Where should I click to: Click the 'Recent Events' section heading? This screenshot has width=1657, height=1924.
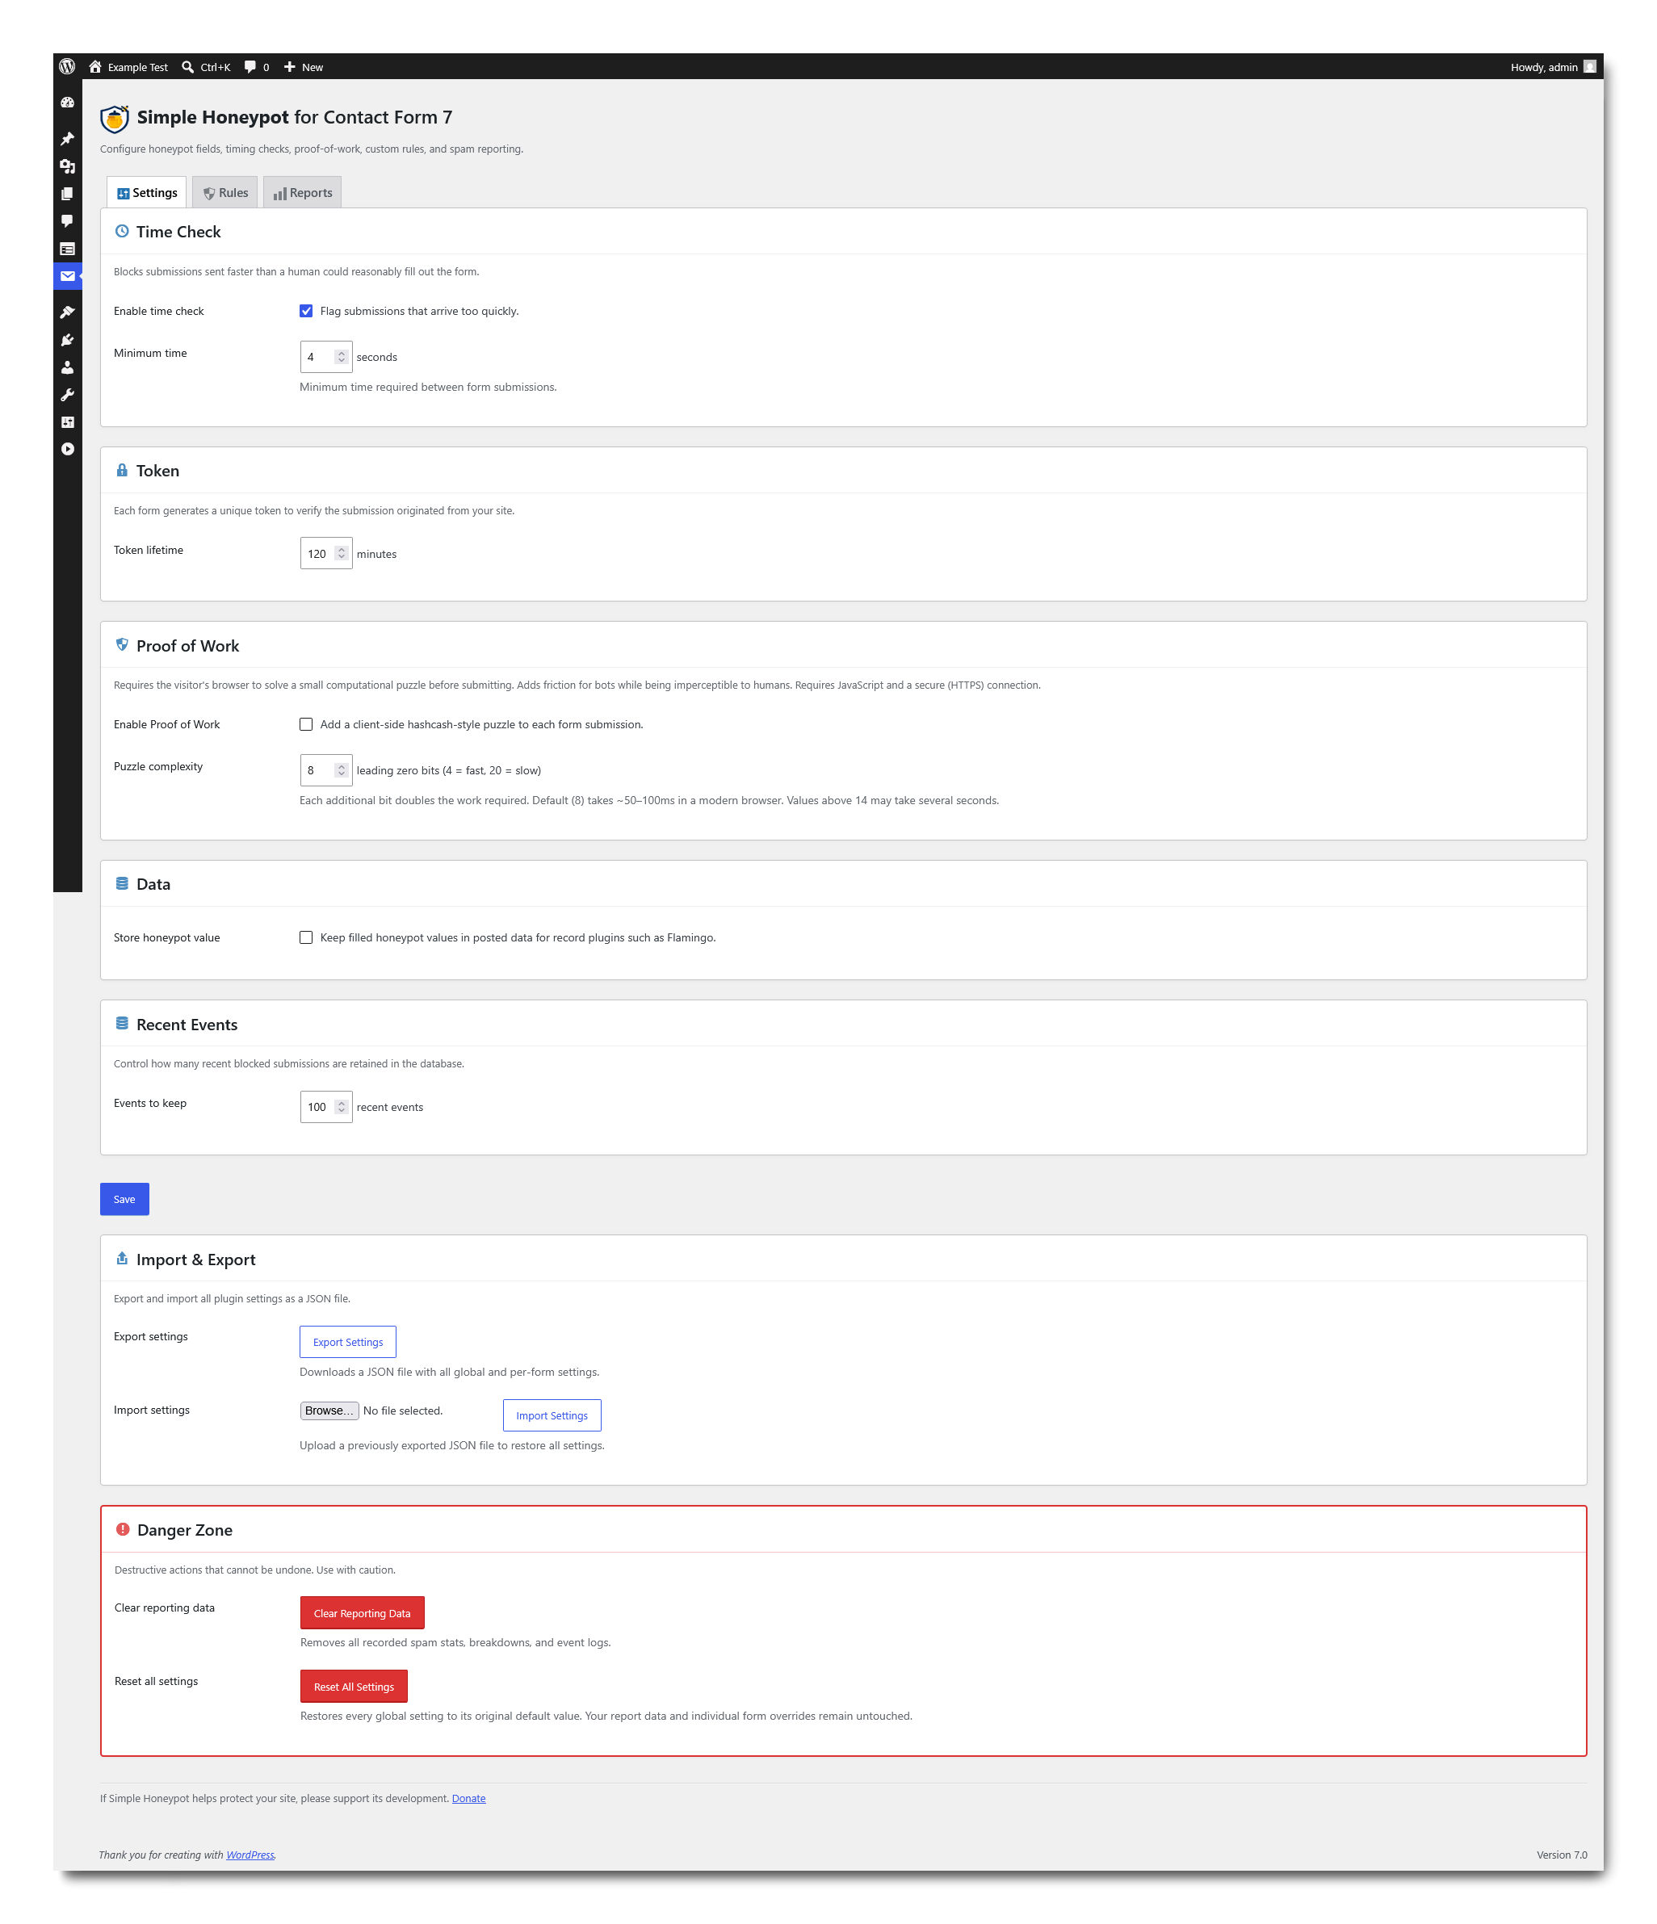pyautogui.click(x=187, y=1025)
